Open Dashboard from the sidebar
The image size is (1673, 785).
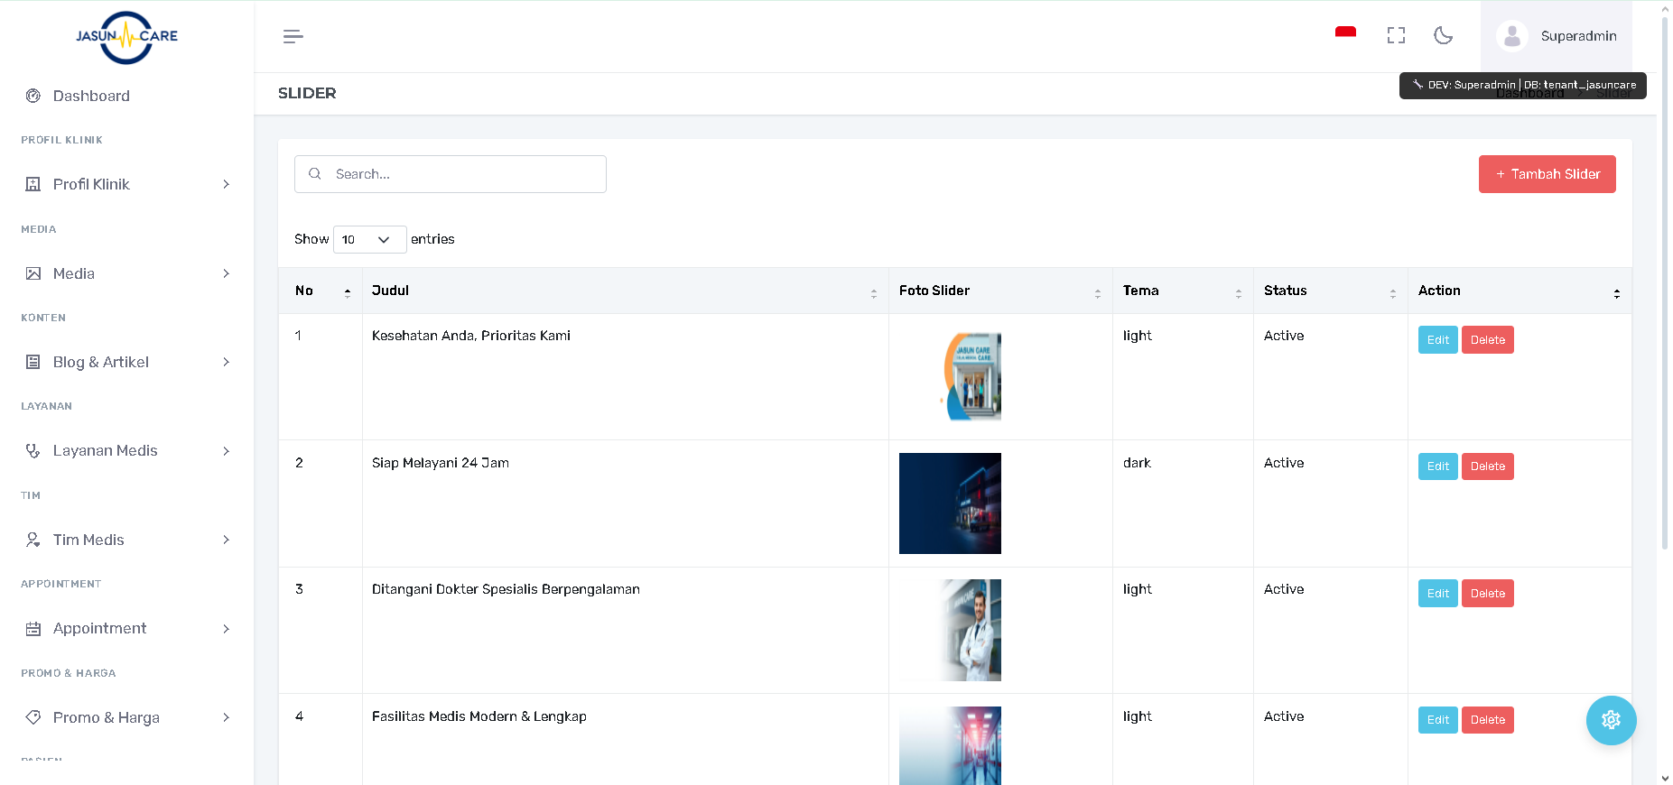click(x=91, y=96)
